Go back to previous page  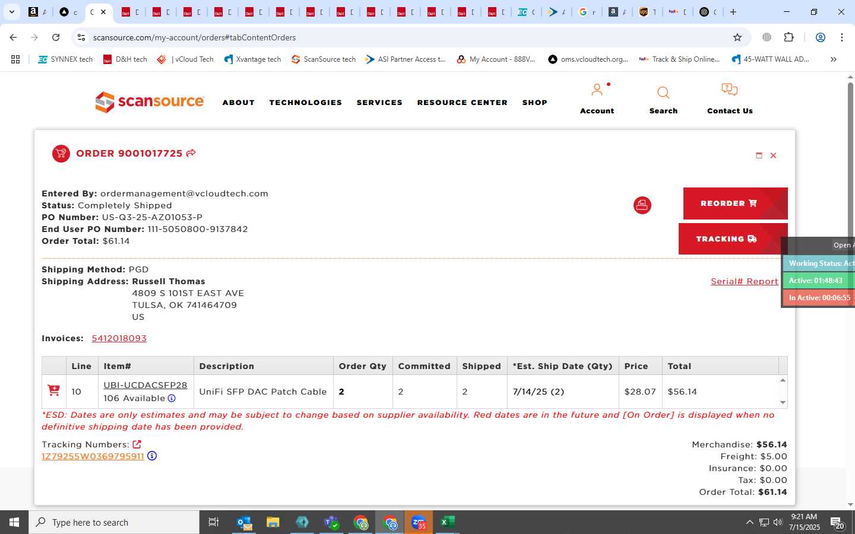point(13,37)
